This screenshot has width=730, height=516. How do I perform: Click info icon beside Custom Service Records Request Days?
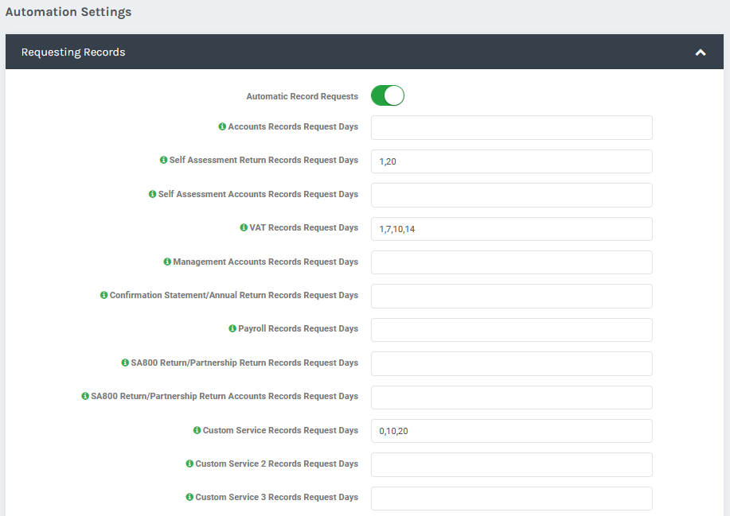coord(197,430)
